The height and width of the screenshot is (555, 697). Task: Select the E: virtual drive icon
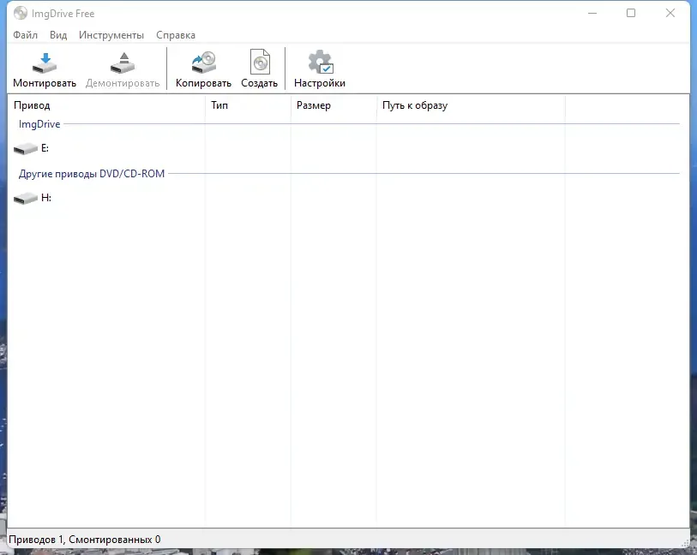coord(26,149)
